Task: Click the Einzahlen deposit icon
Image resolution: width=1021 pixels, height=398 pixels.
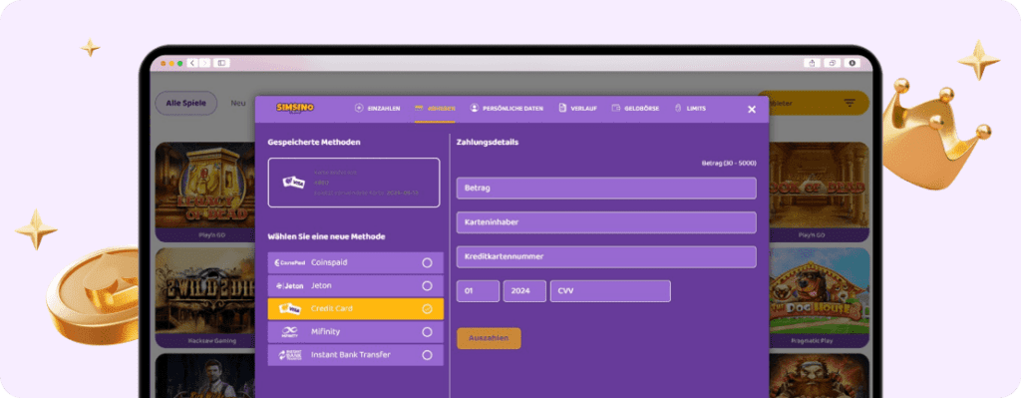Action: pyautogui.click(x=359, y=108)
